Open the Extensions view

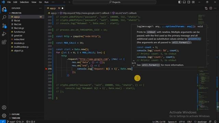coord(4,42)
